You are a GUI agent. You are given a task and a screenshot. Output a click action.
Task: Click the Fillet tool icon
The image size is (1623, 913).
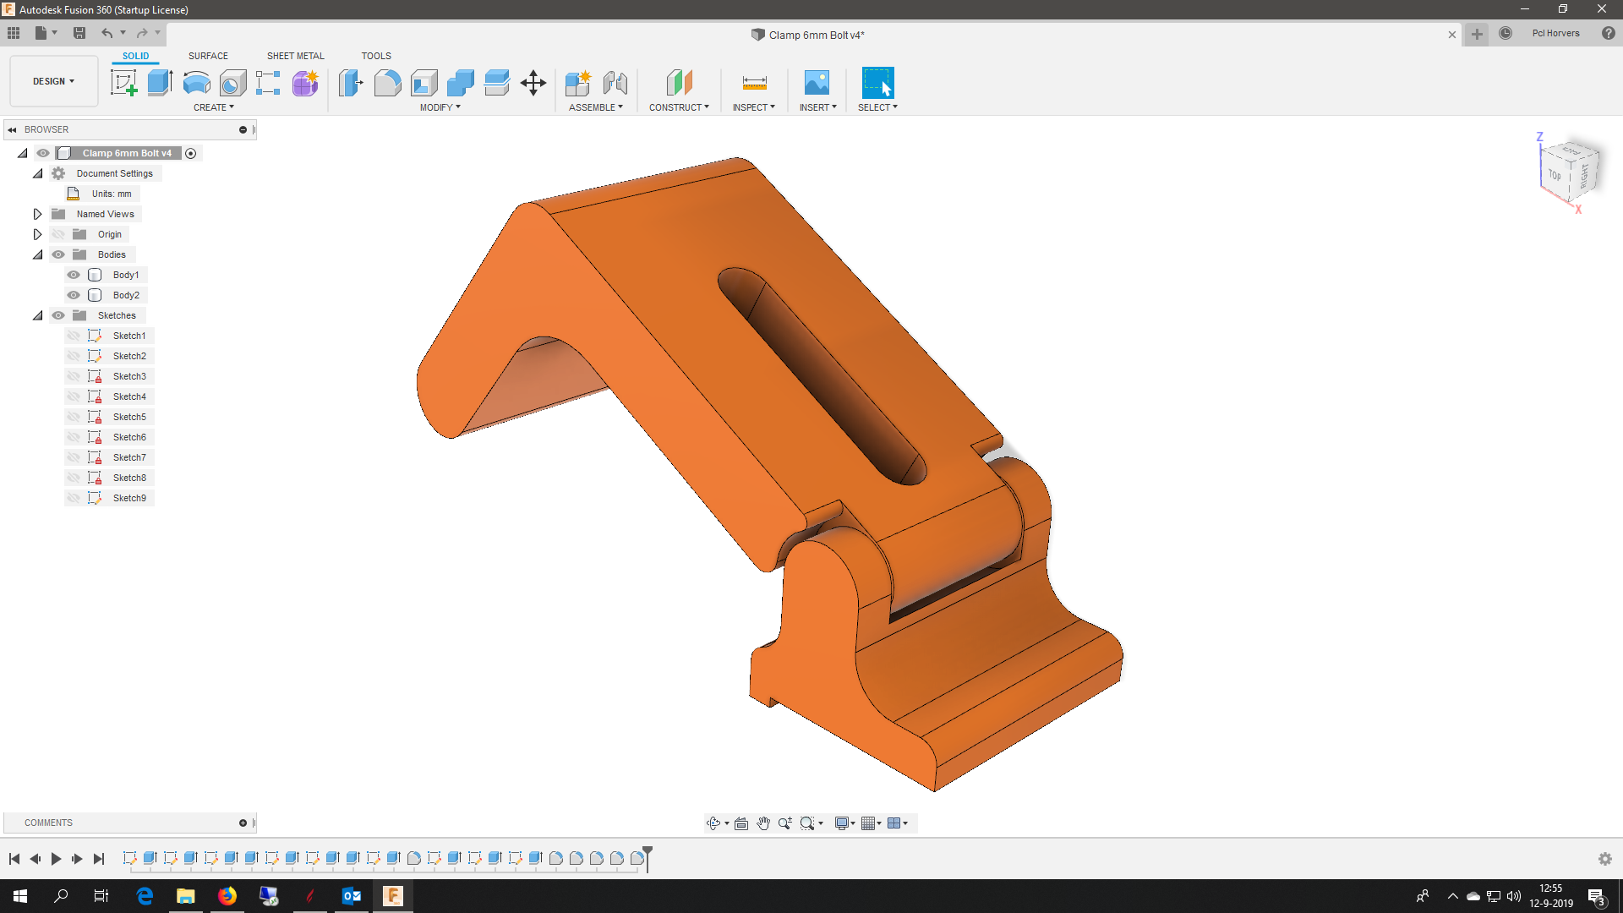click(387, 83)
